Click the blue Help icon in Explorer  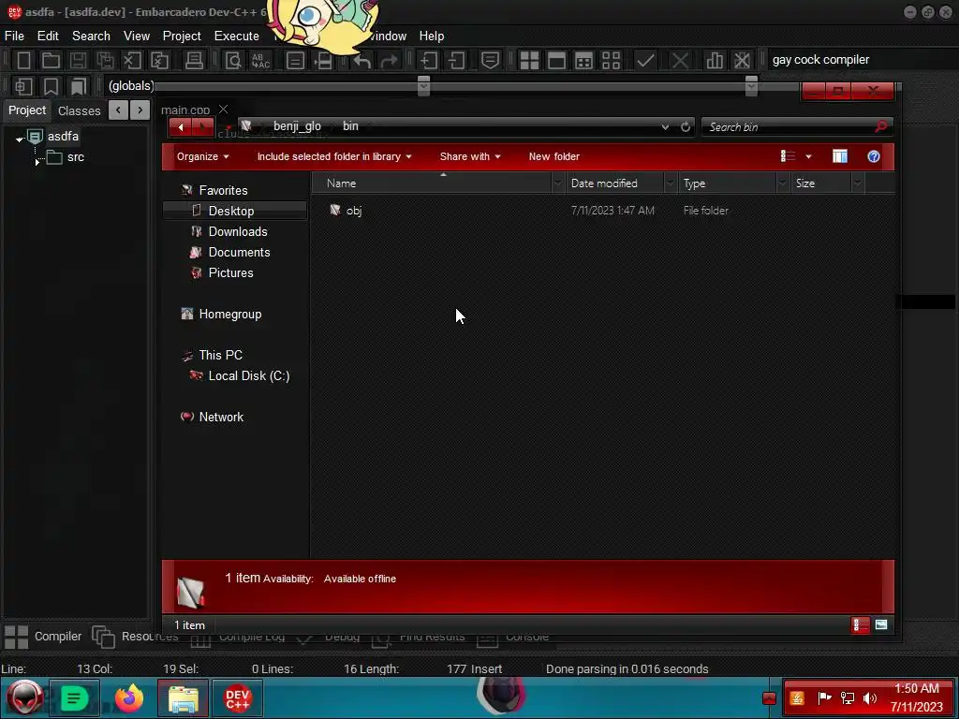(x=874, y=156)
